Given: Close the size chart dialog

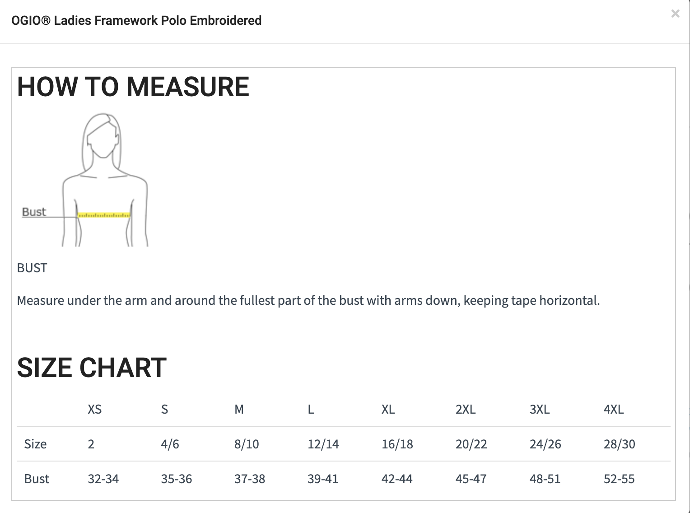Looking at the screenshot, I should tap(675, 14).
